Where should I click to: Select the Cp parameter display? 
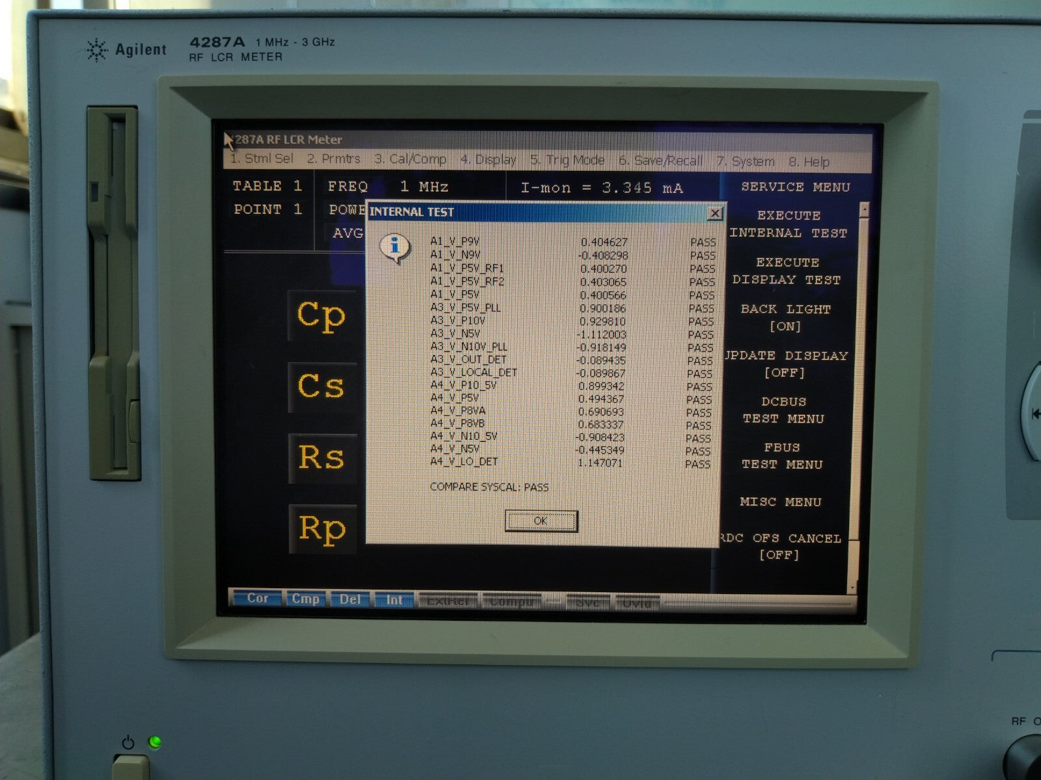(321, 317)
